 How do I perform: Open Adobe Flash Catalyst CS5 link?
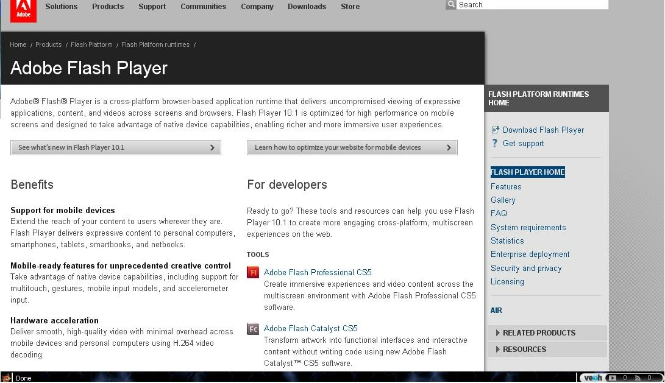[x=310, y=328]
